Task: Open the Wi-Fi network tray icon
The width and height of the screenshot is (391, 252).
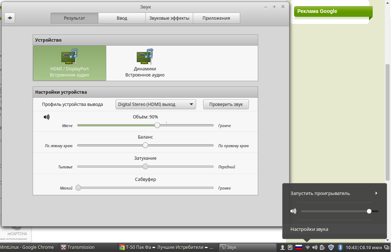Action: (x=307, y=247)
